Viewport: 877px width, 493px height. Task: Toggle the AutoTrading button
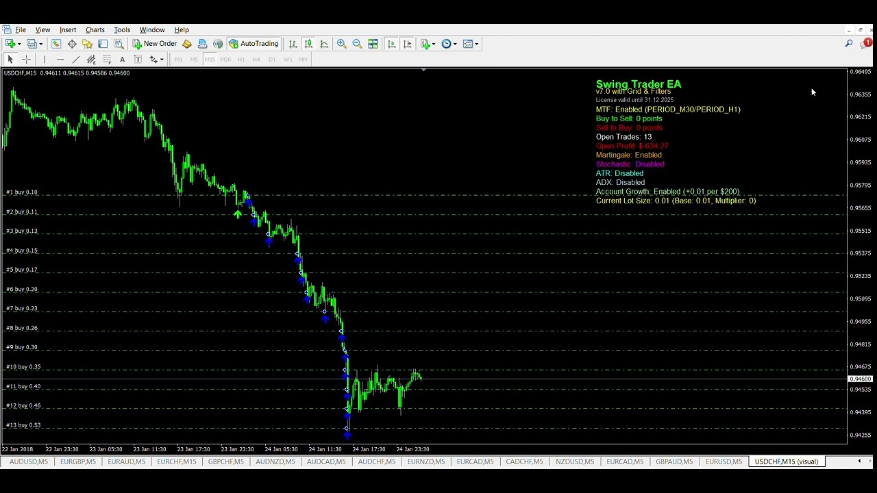(x=254, y=44)
